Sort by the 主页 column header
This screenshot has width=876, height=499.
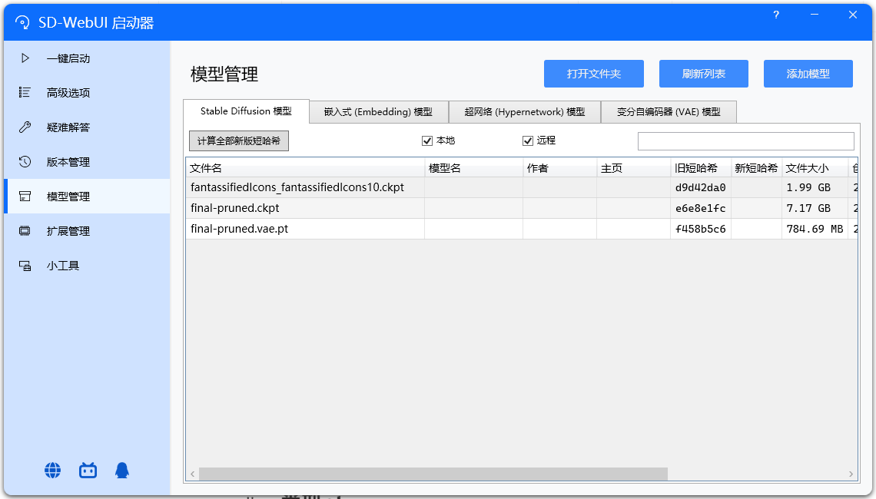pyautogui.click(x=633, y=168)
